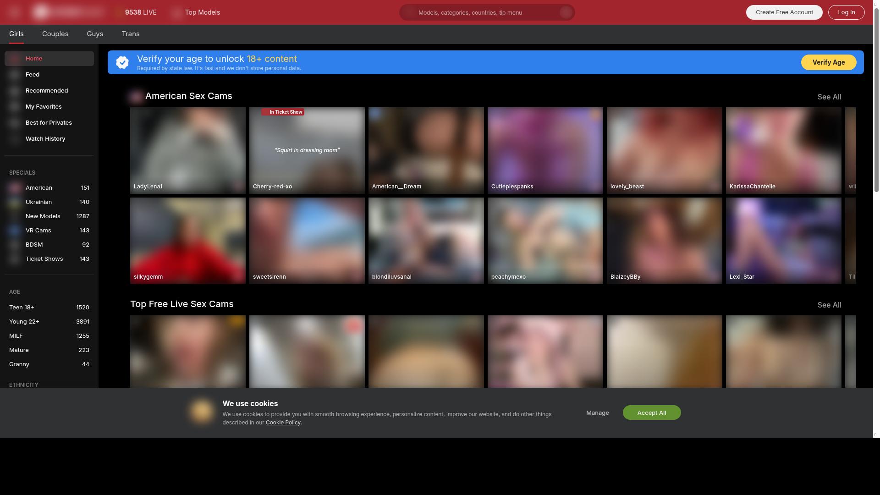Click the search bar for models and categories
The width and height of the screenshot is (880, 495).
pyautogui.click(x=486, y=12)
